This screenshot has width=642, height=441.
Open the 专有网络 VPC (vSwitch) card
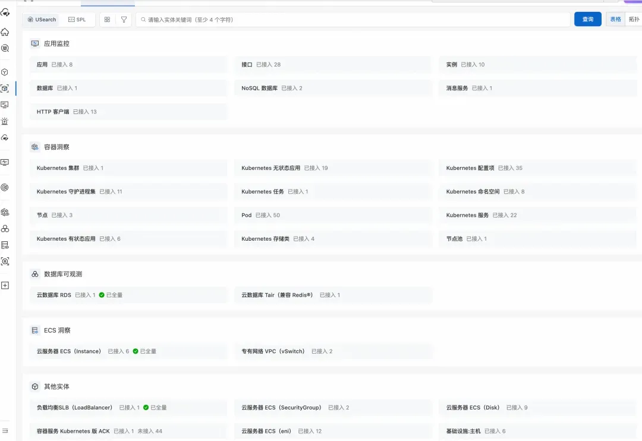pyautogui.click(x=333, y=351)
